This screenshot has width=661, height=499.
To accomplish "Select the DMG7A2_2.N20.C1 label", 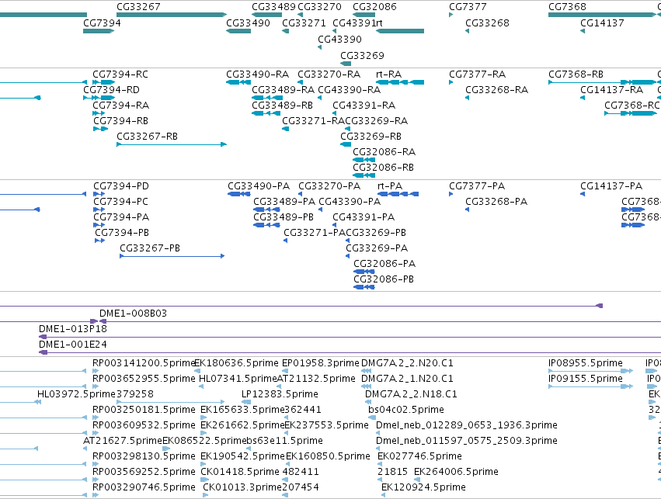I will tap(407, 363).
